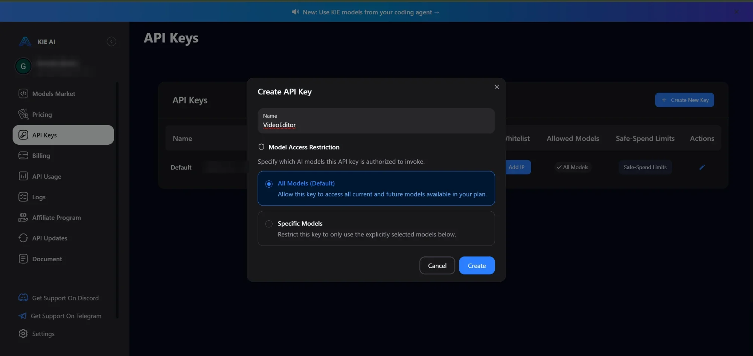The height and width of the screenshot is (356, 753).
Task: Click the Safe-Spend Limits column header
Action: point(645,138)
